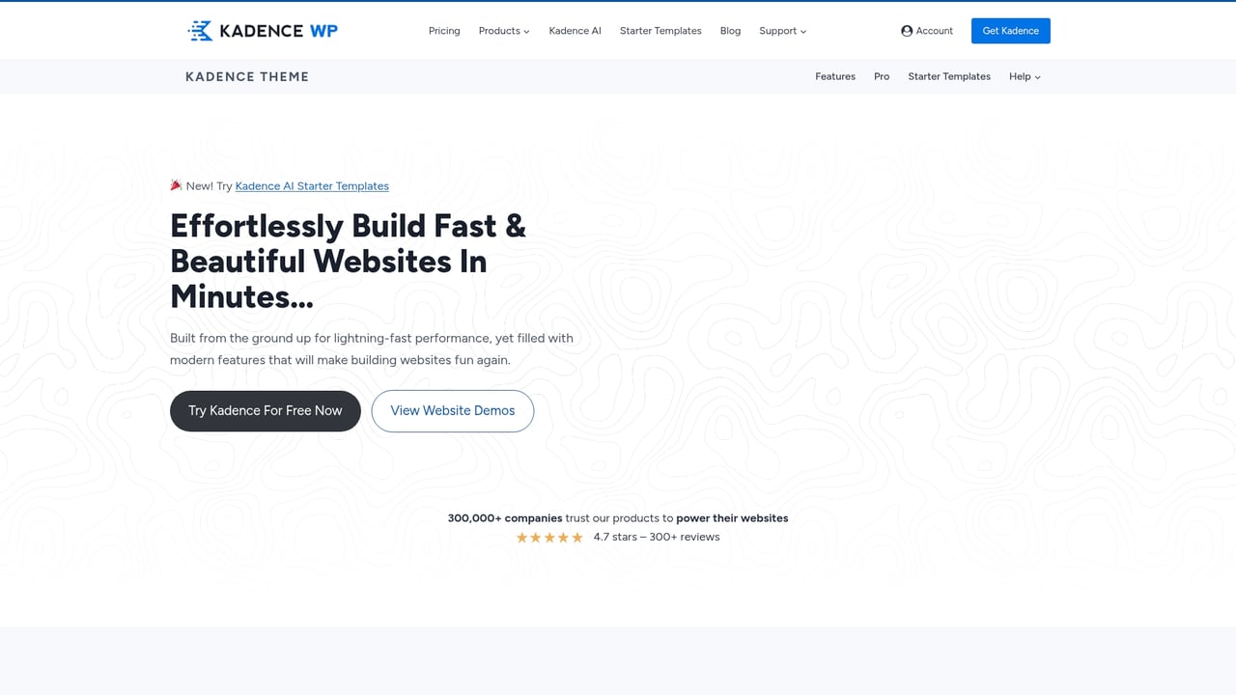Open the Account icon menu
Screen dimensions: 1236x695
(x=926, y=30)
